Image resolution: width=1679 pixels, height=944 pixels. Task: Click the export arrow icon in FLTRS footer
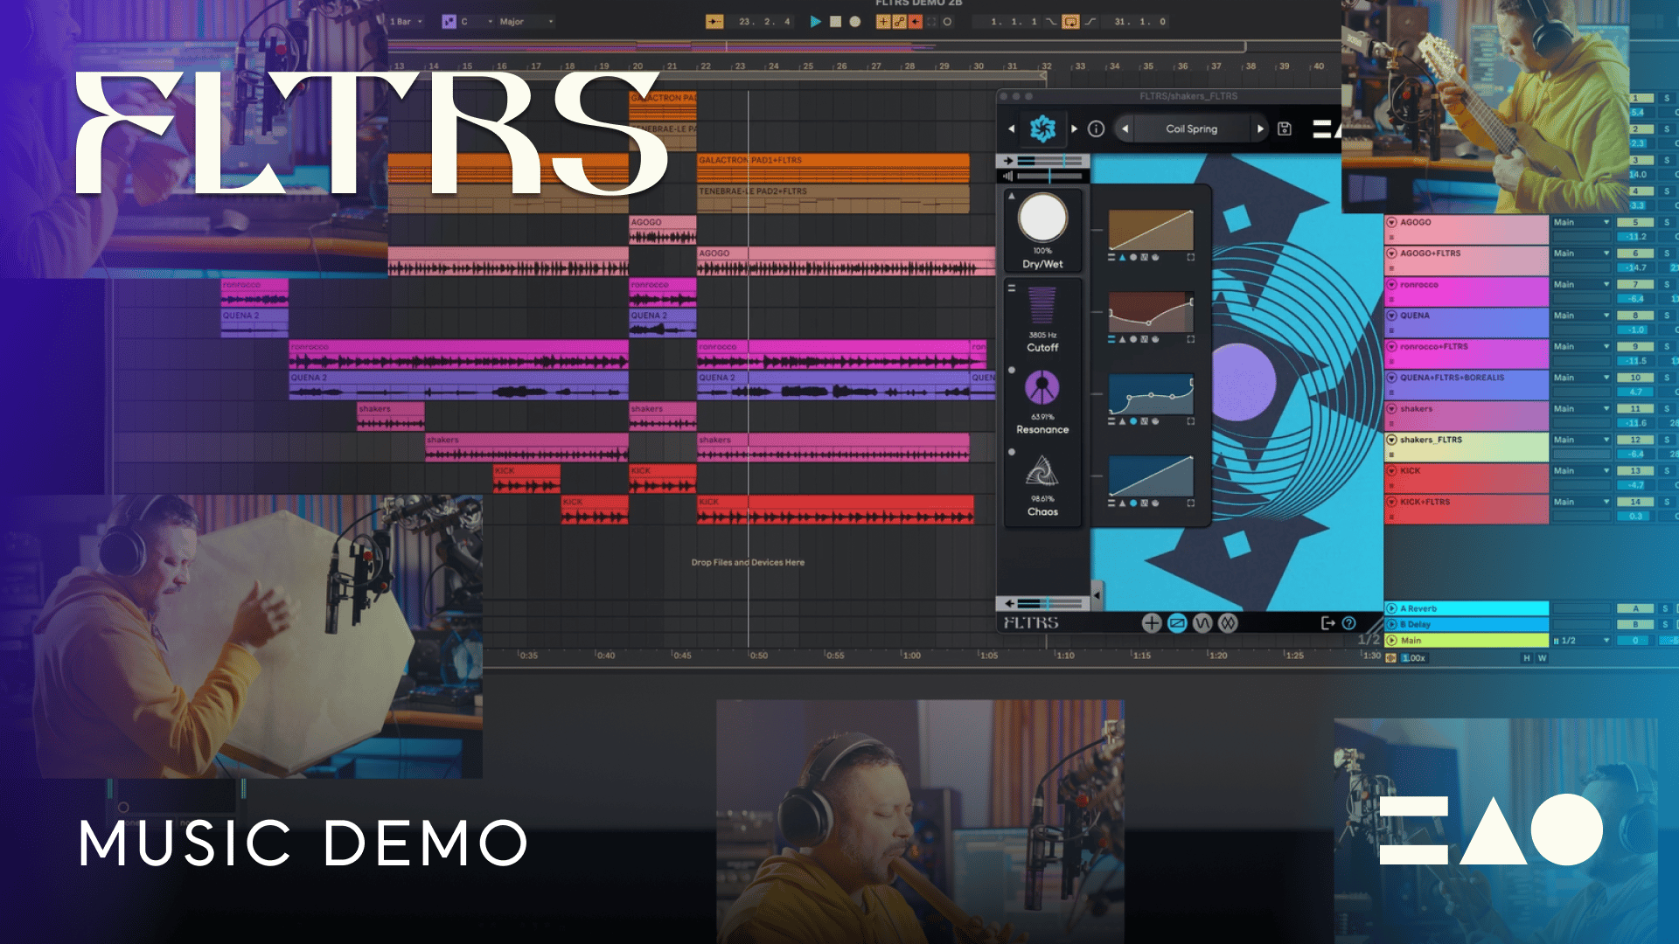1326,622
